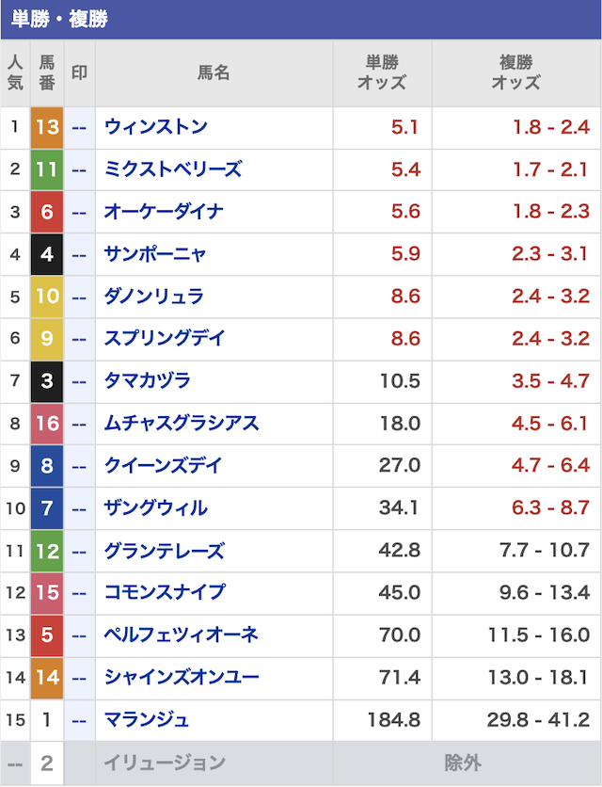Click the 単勝オッズ column header
602x787 pixels.
pyautogui.click(x=382, y=73)
